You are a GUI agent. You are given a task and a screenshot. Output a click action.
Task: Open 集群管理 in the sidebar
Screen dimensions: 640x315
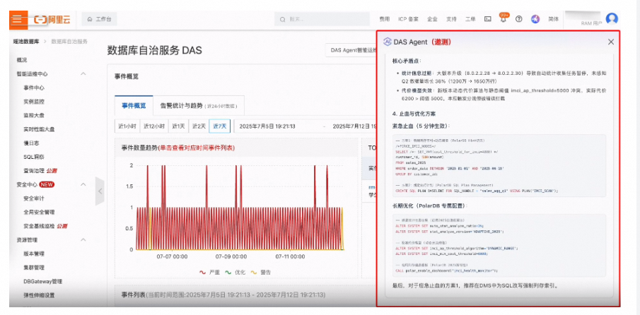[34, 268]
